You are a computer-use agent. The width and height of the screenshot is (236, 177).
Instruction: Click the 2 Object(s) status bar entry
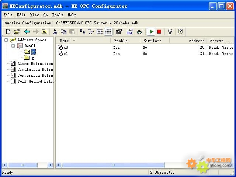[162, 172]
